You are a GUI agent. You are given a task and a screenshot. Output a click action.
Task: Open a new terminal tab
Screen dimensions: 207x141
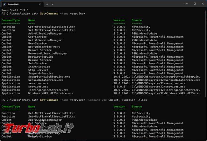[47, 4]
